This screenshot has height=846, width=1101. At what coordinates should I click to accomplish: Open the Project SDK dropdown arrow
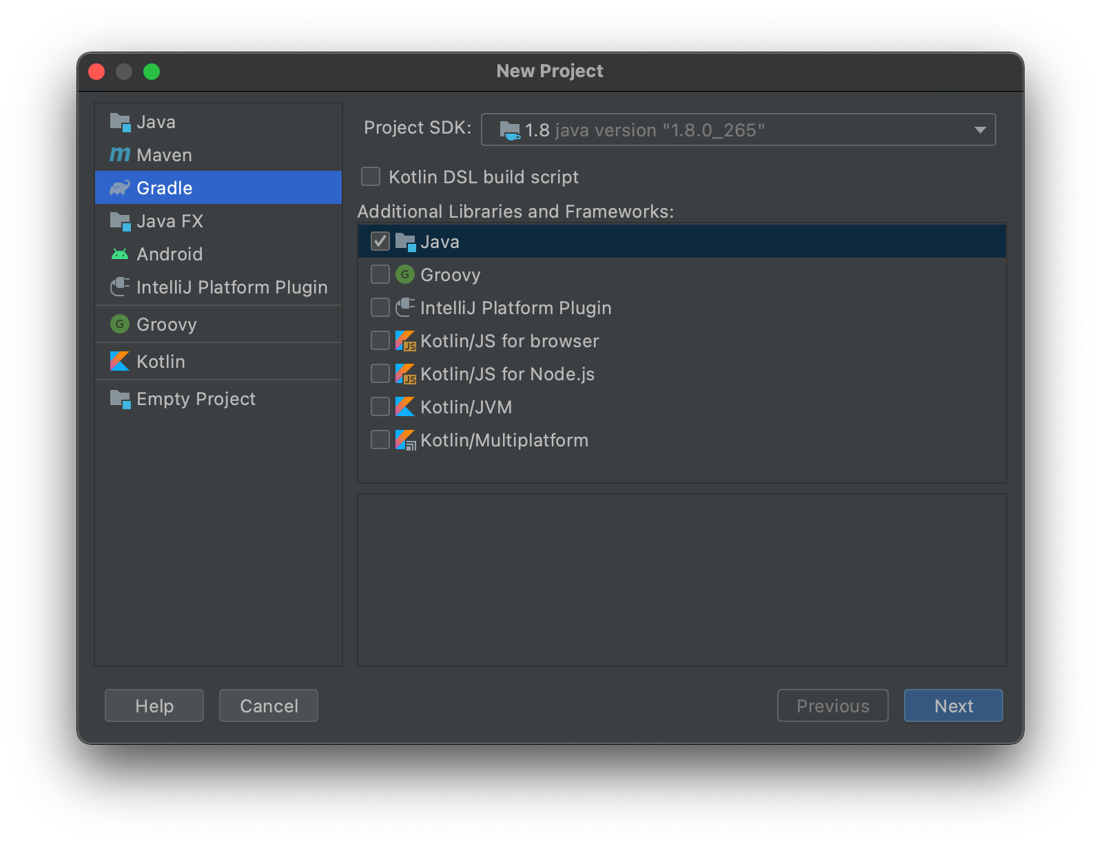(980, 130)
